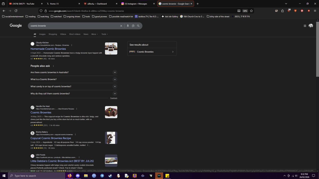The width and height of the screenshot is (319, 179).
Task: Expand 'What is a Cosmic Brownie?'
Action: (74, 79)
